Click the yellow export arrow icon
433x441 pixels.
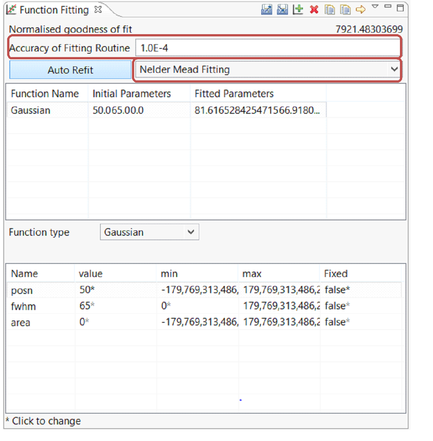pos(360,9)
